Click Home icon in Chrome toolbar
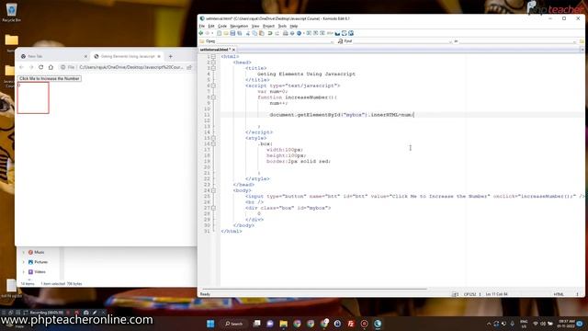 point(51,67)
